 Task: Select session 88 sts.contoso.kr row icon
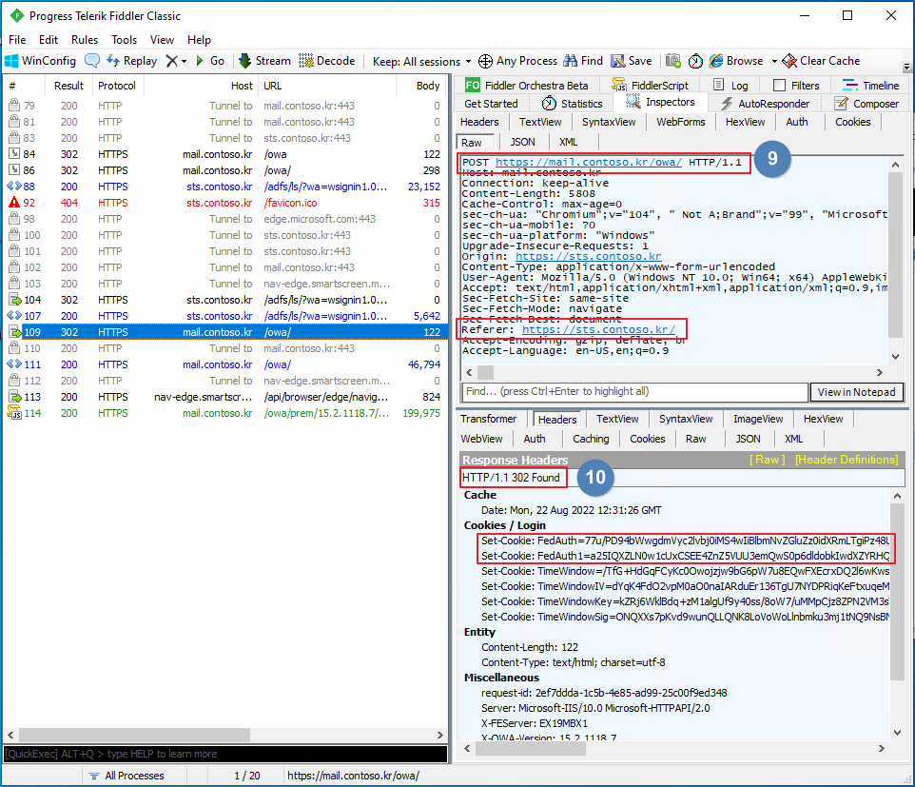(14, 187)
